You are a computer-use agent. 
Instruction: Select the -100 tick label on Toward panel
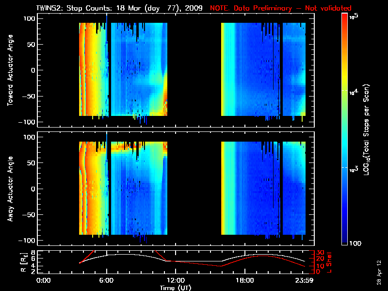point(27,122)
